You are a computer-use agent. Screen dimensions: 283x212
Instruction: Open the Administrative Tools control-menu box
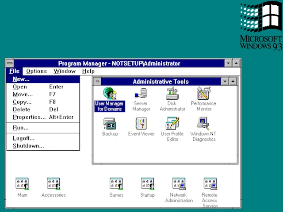pos(97,81)
